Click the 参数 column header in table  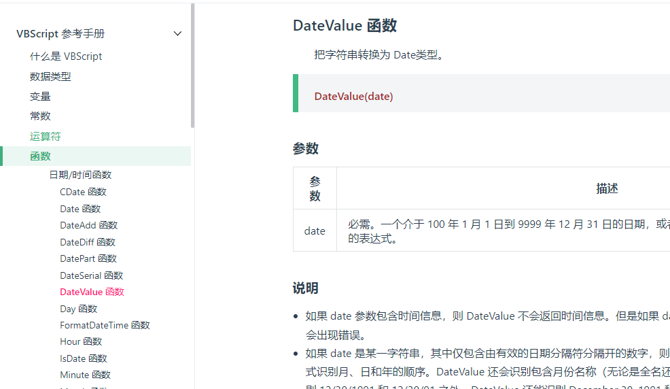pos(315,188)
